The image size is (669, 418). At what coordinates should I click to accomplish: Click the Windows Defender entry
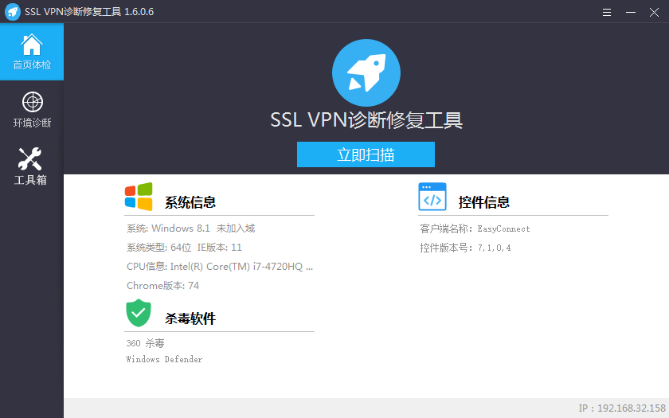(x=164, y=360)
